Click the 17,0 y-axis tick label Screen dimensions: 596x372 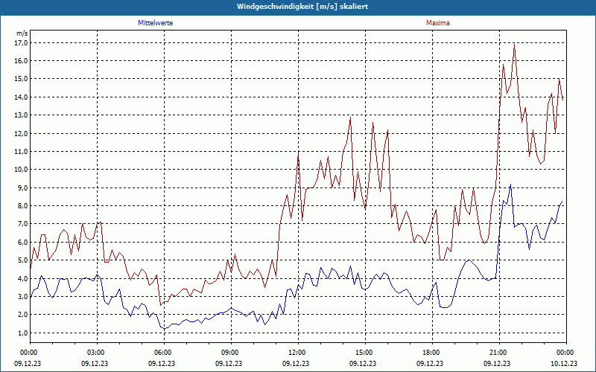22,42
